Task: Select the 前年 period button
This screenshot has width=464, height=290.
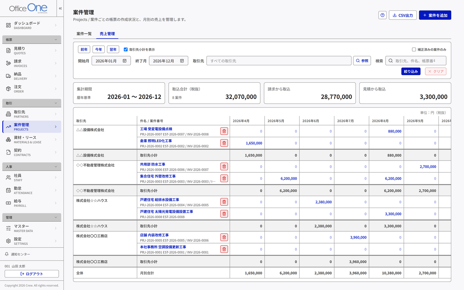Action: coord(84,49)
